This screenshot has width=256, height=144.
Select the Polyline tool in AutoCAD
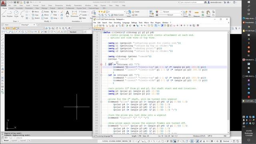10,14
